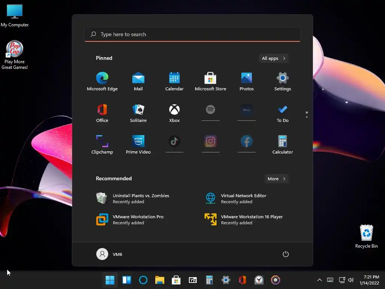
Task: Launch Clipchamp video editor
Action: point(102,145)
